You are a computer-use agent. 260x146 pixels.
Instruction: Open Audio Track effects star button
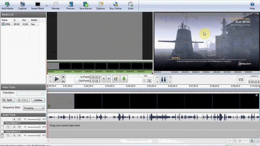click(x=15, y=119)
